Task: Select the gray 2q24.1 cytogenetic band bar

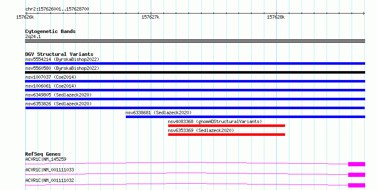Action: point(195,41)
